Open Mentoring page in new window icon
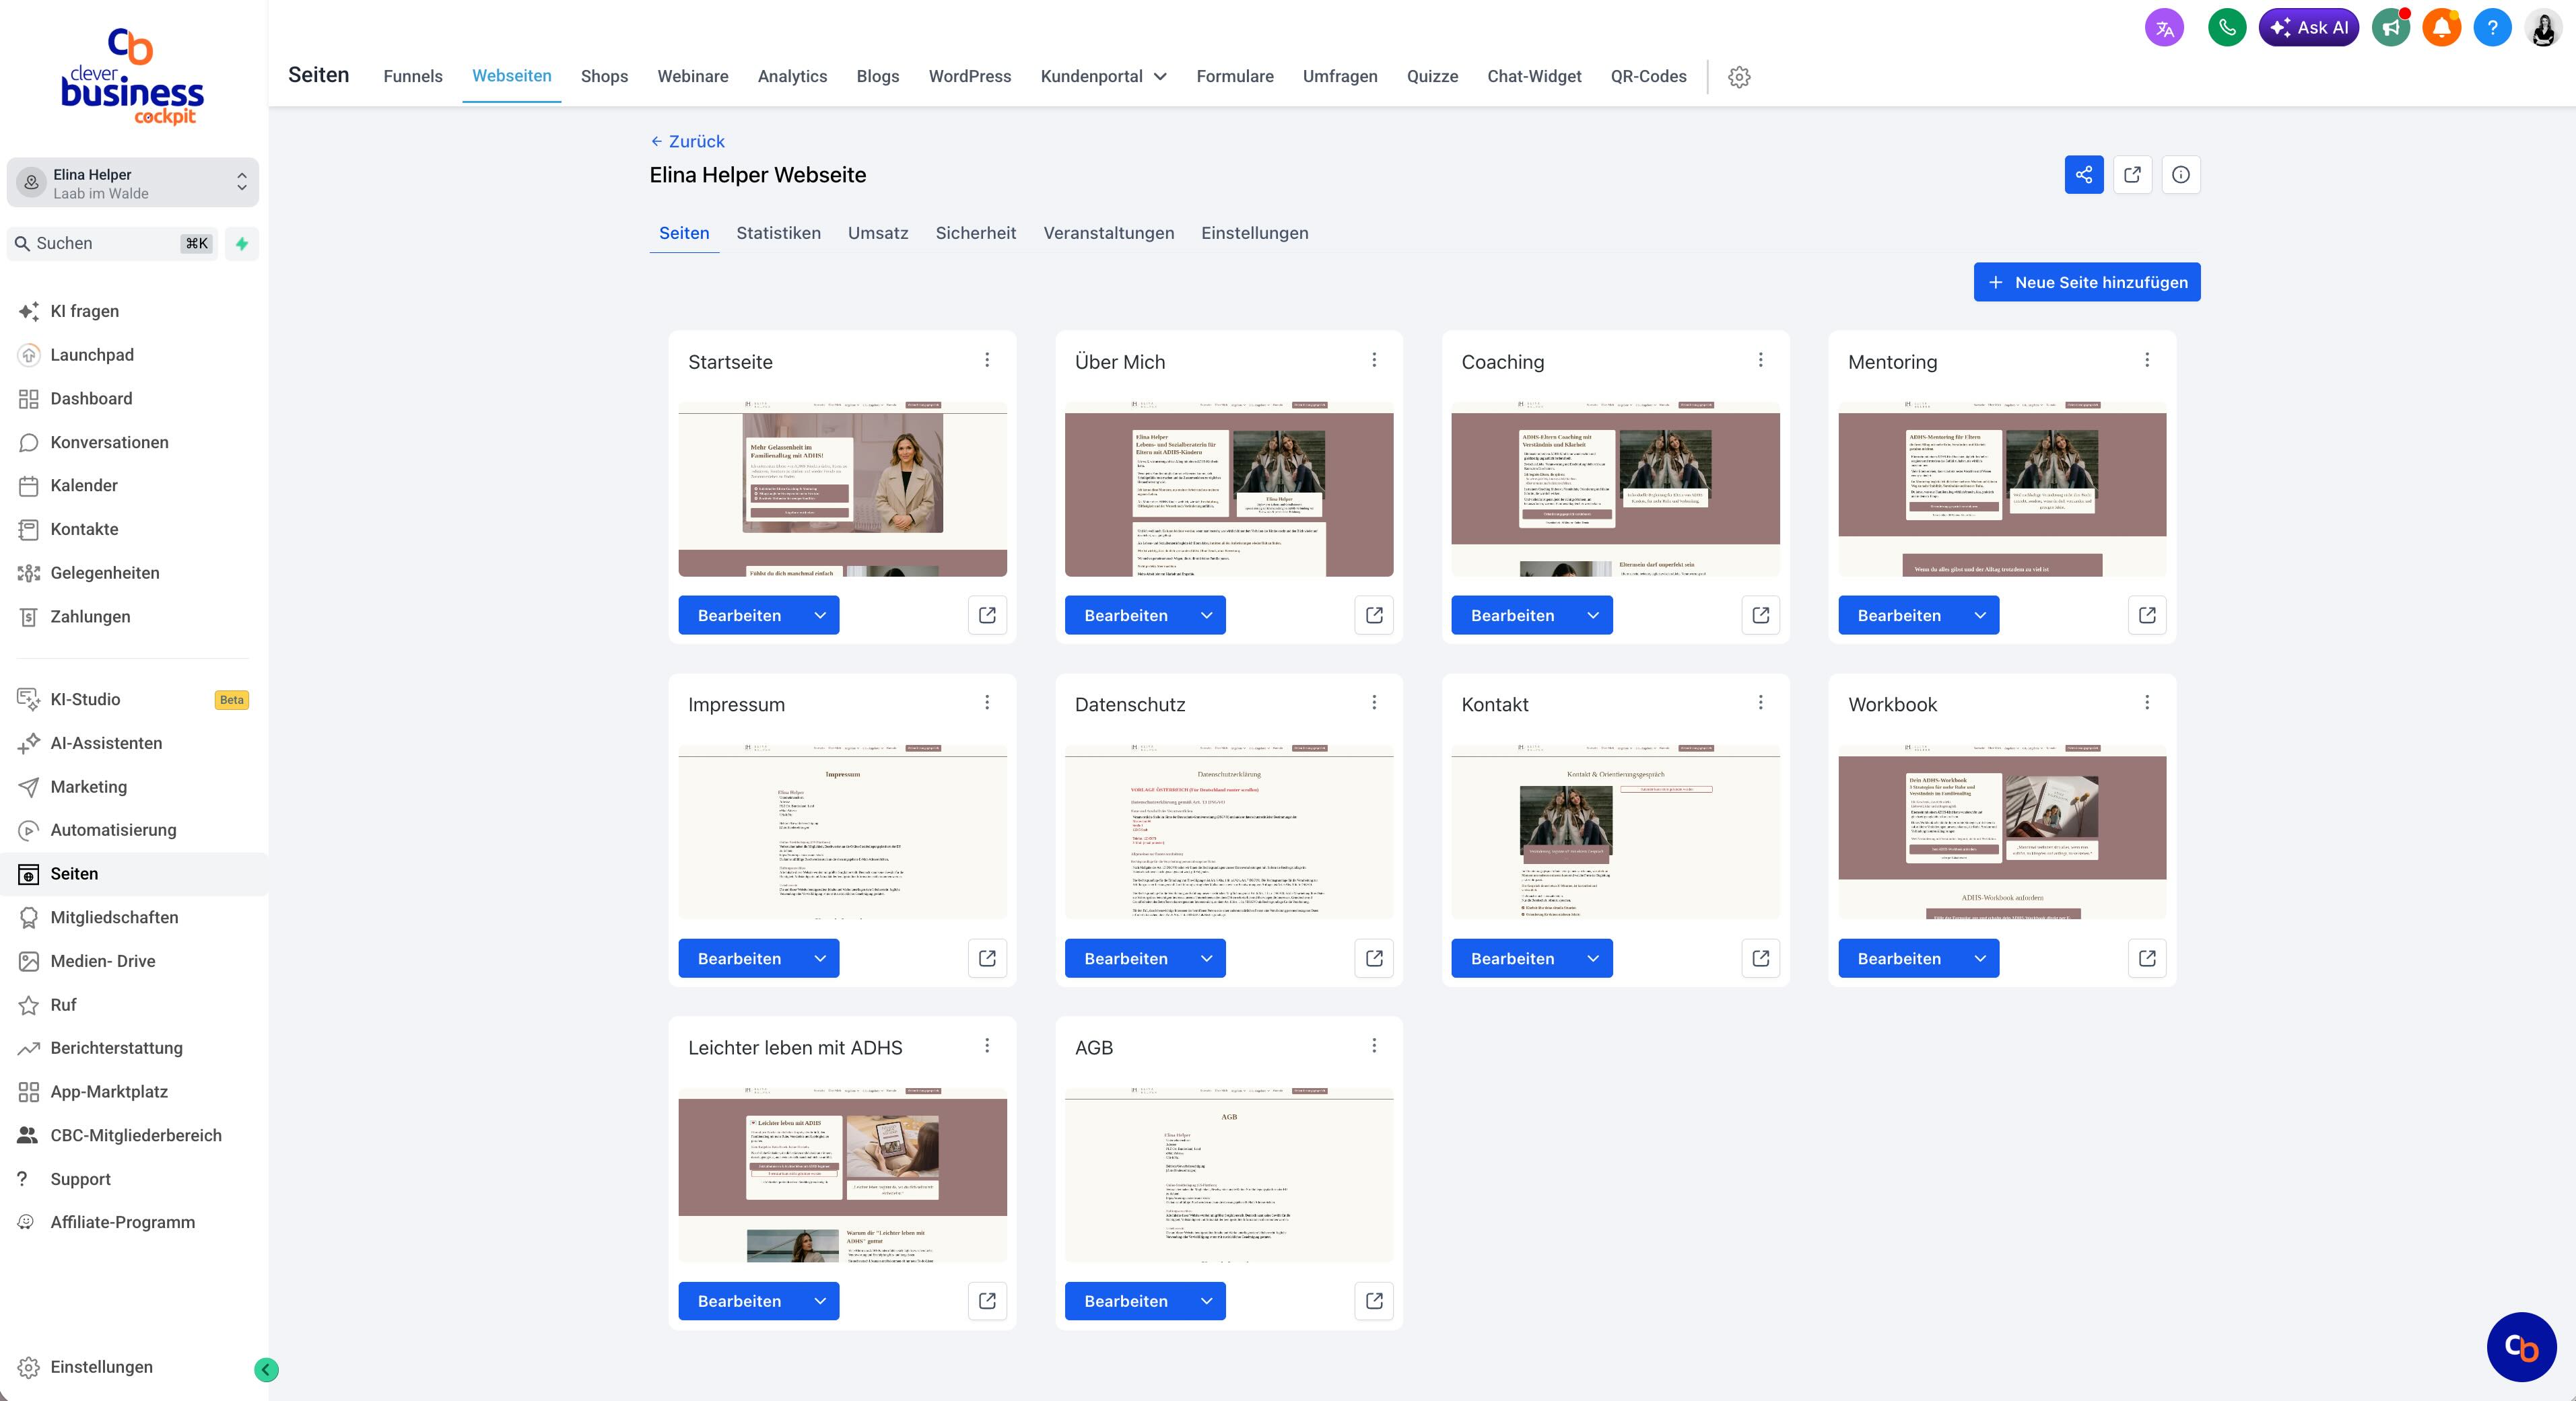 coord(2147,616)
